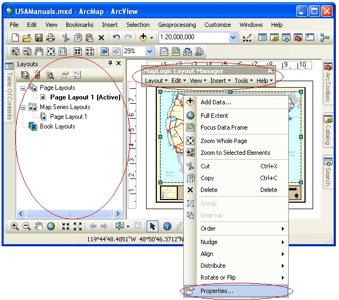Image resolution: width=339 pixels, height=300 pixels.
Task: Click Layout Pan hand icon
Action: [39, 52]
